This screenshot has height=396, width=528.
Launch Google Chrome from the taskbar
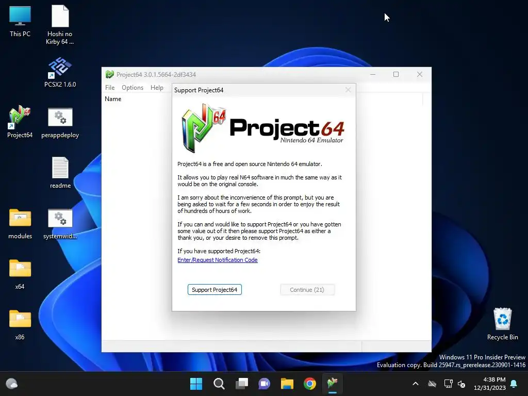[310, 384]
